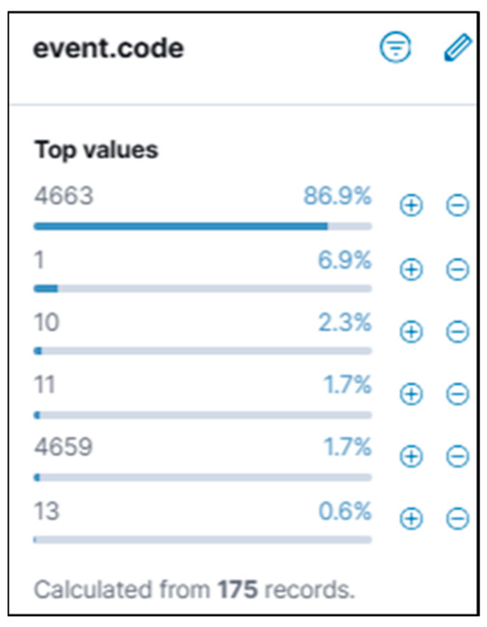This screenshot has height=627, width=487.
Task: Filter for event code 11 with plus
Action: coord(412,394)
